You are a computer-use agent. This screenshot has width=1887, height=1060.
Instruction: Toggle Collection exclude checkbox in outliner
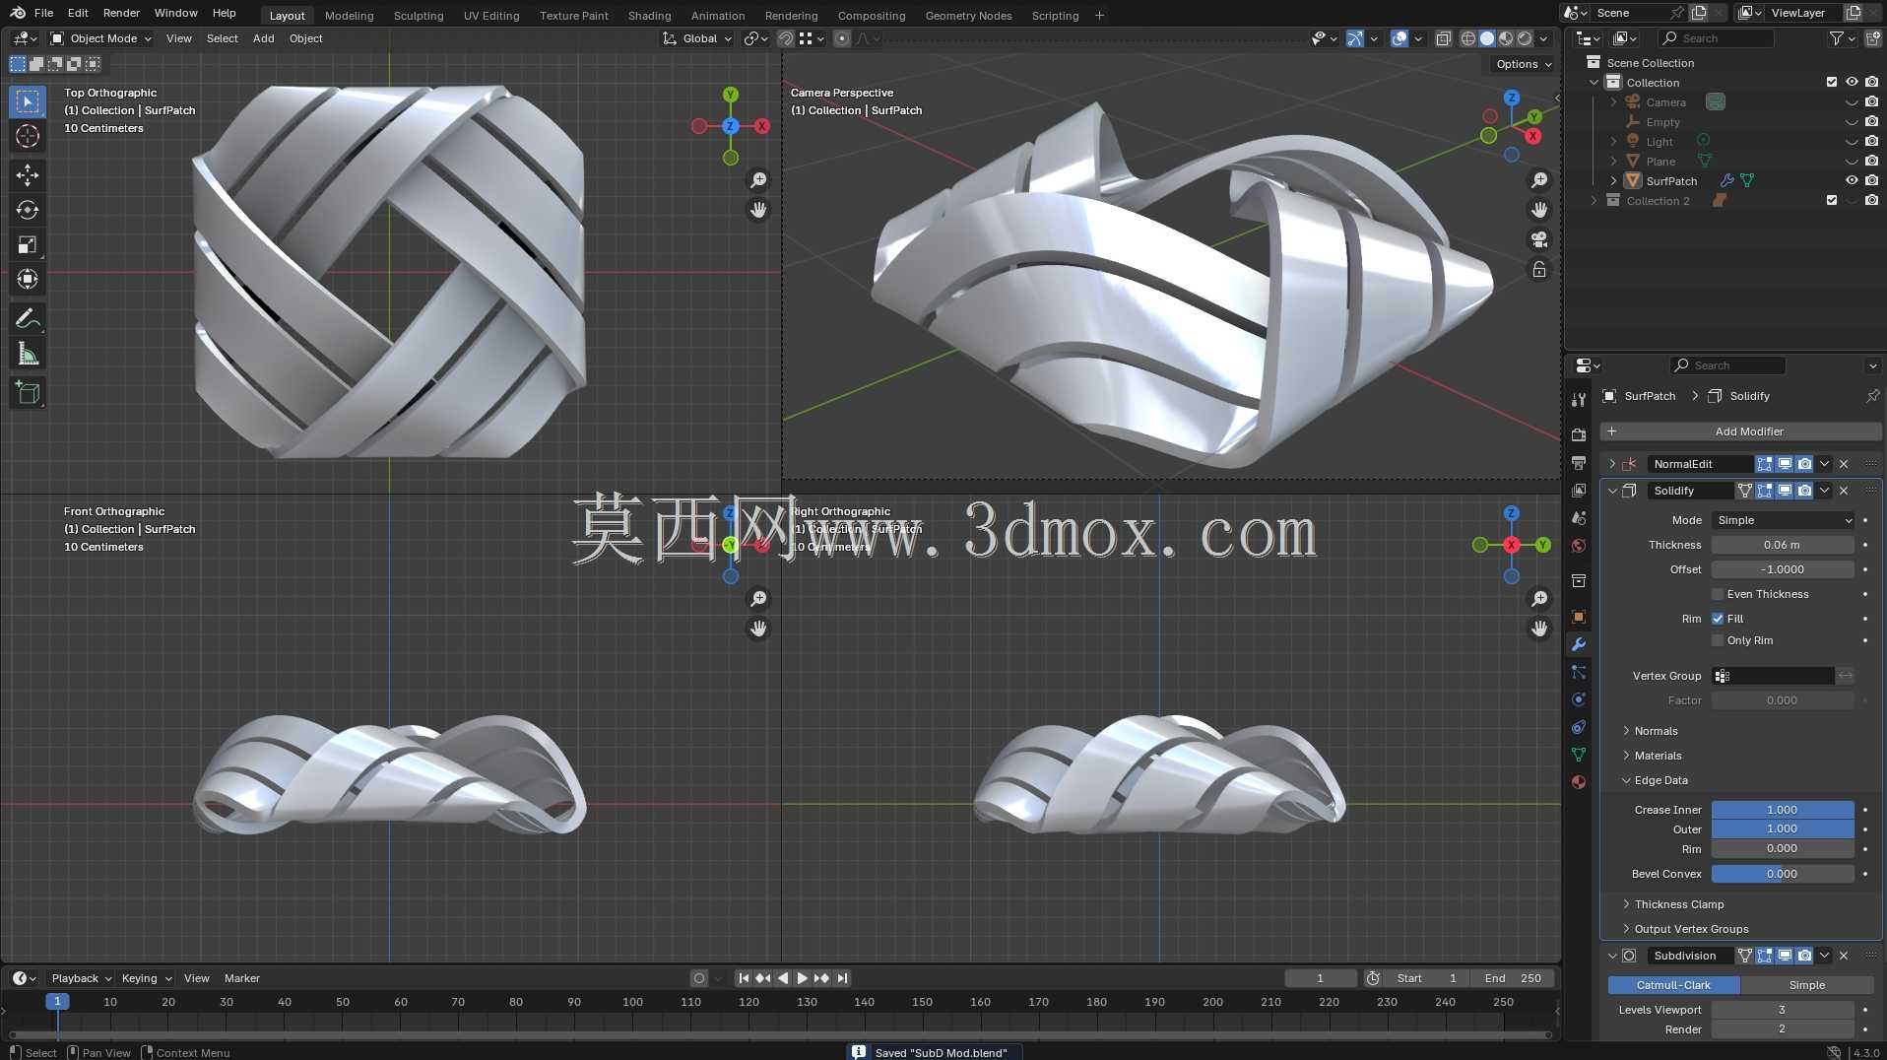[1832, 82]
